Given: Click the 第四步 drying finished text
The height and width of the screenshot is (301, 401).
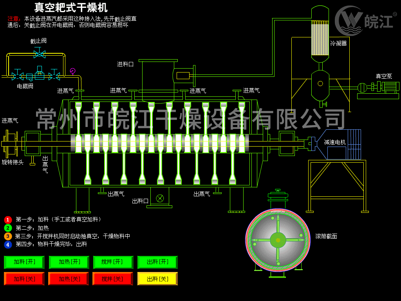Looking at the screenshot, I should click(51, 244).
